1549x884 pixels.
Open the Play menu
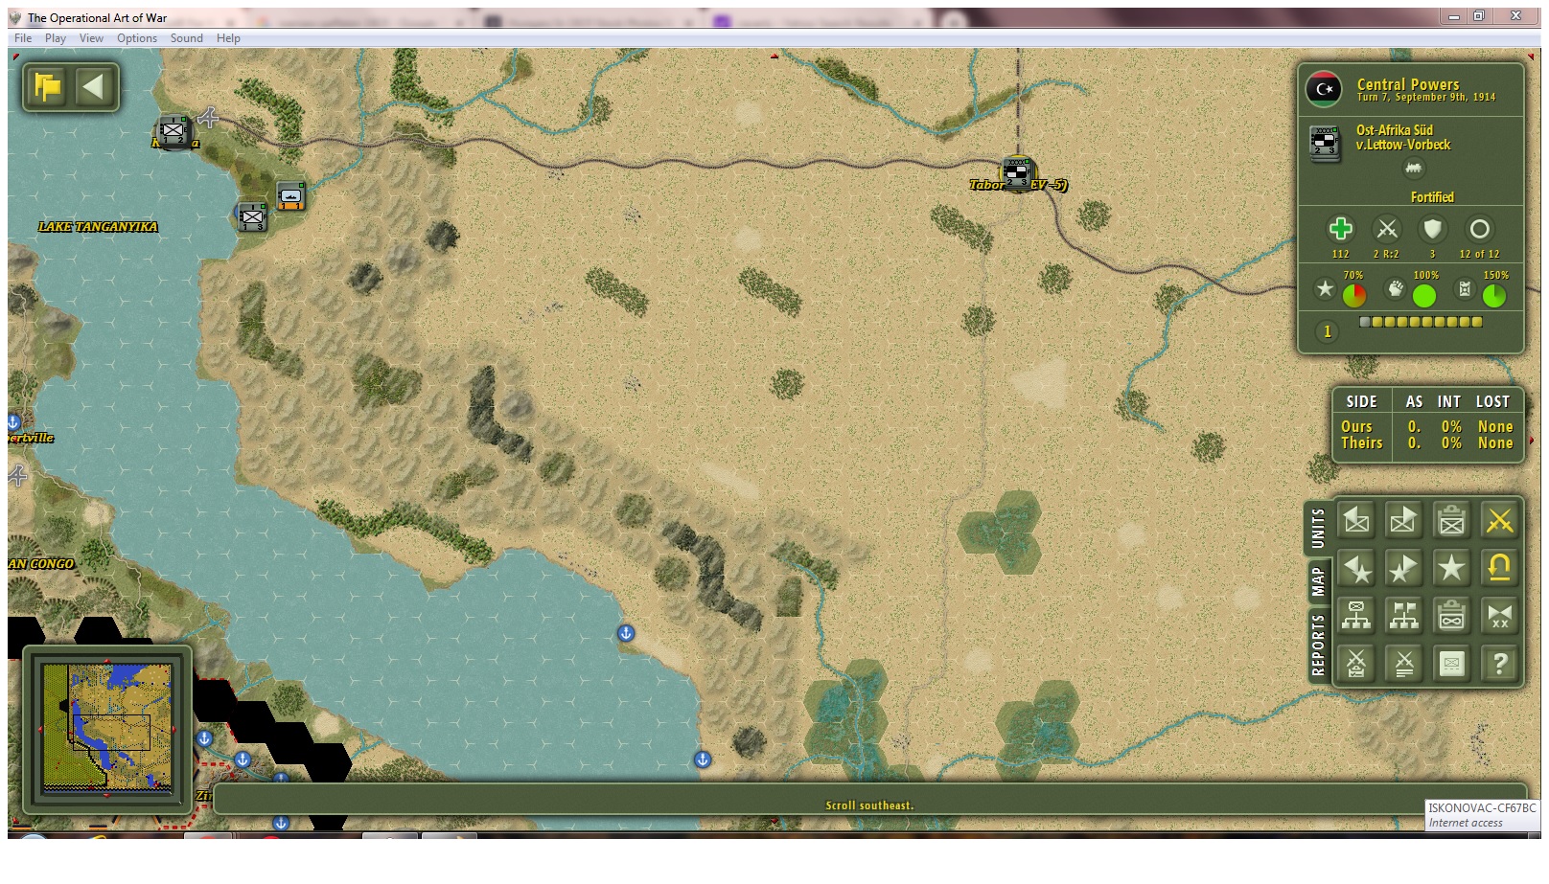point(56,38)
